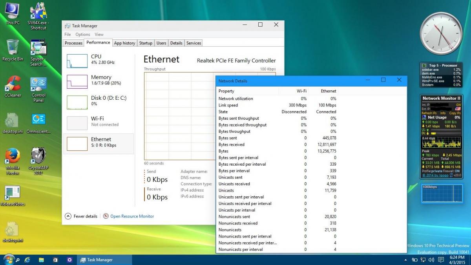Select the Bytes received row
This screenshot has width=471, height=265.
pyautogui.click(x=277, y=144)
